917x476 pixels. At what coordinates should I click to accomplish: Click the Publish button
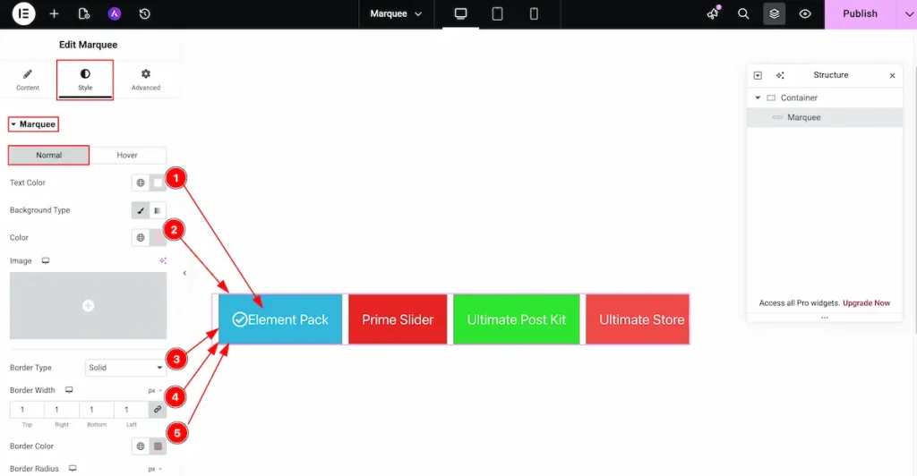point(860,13)
